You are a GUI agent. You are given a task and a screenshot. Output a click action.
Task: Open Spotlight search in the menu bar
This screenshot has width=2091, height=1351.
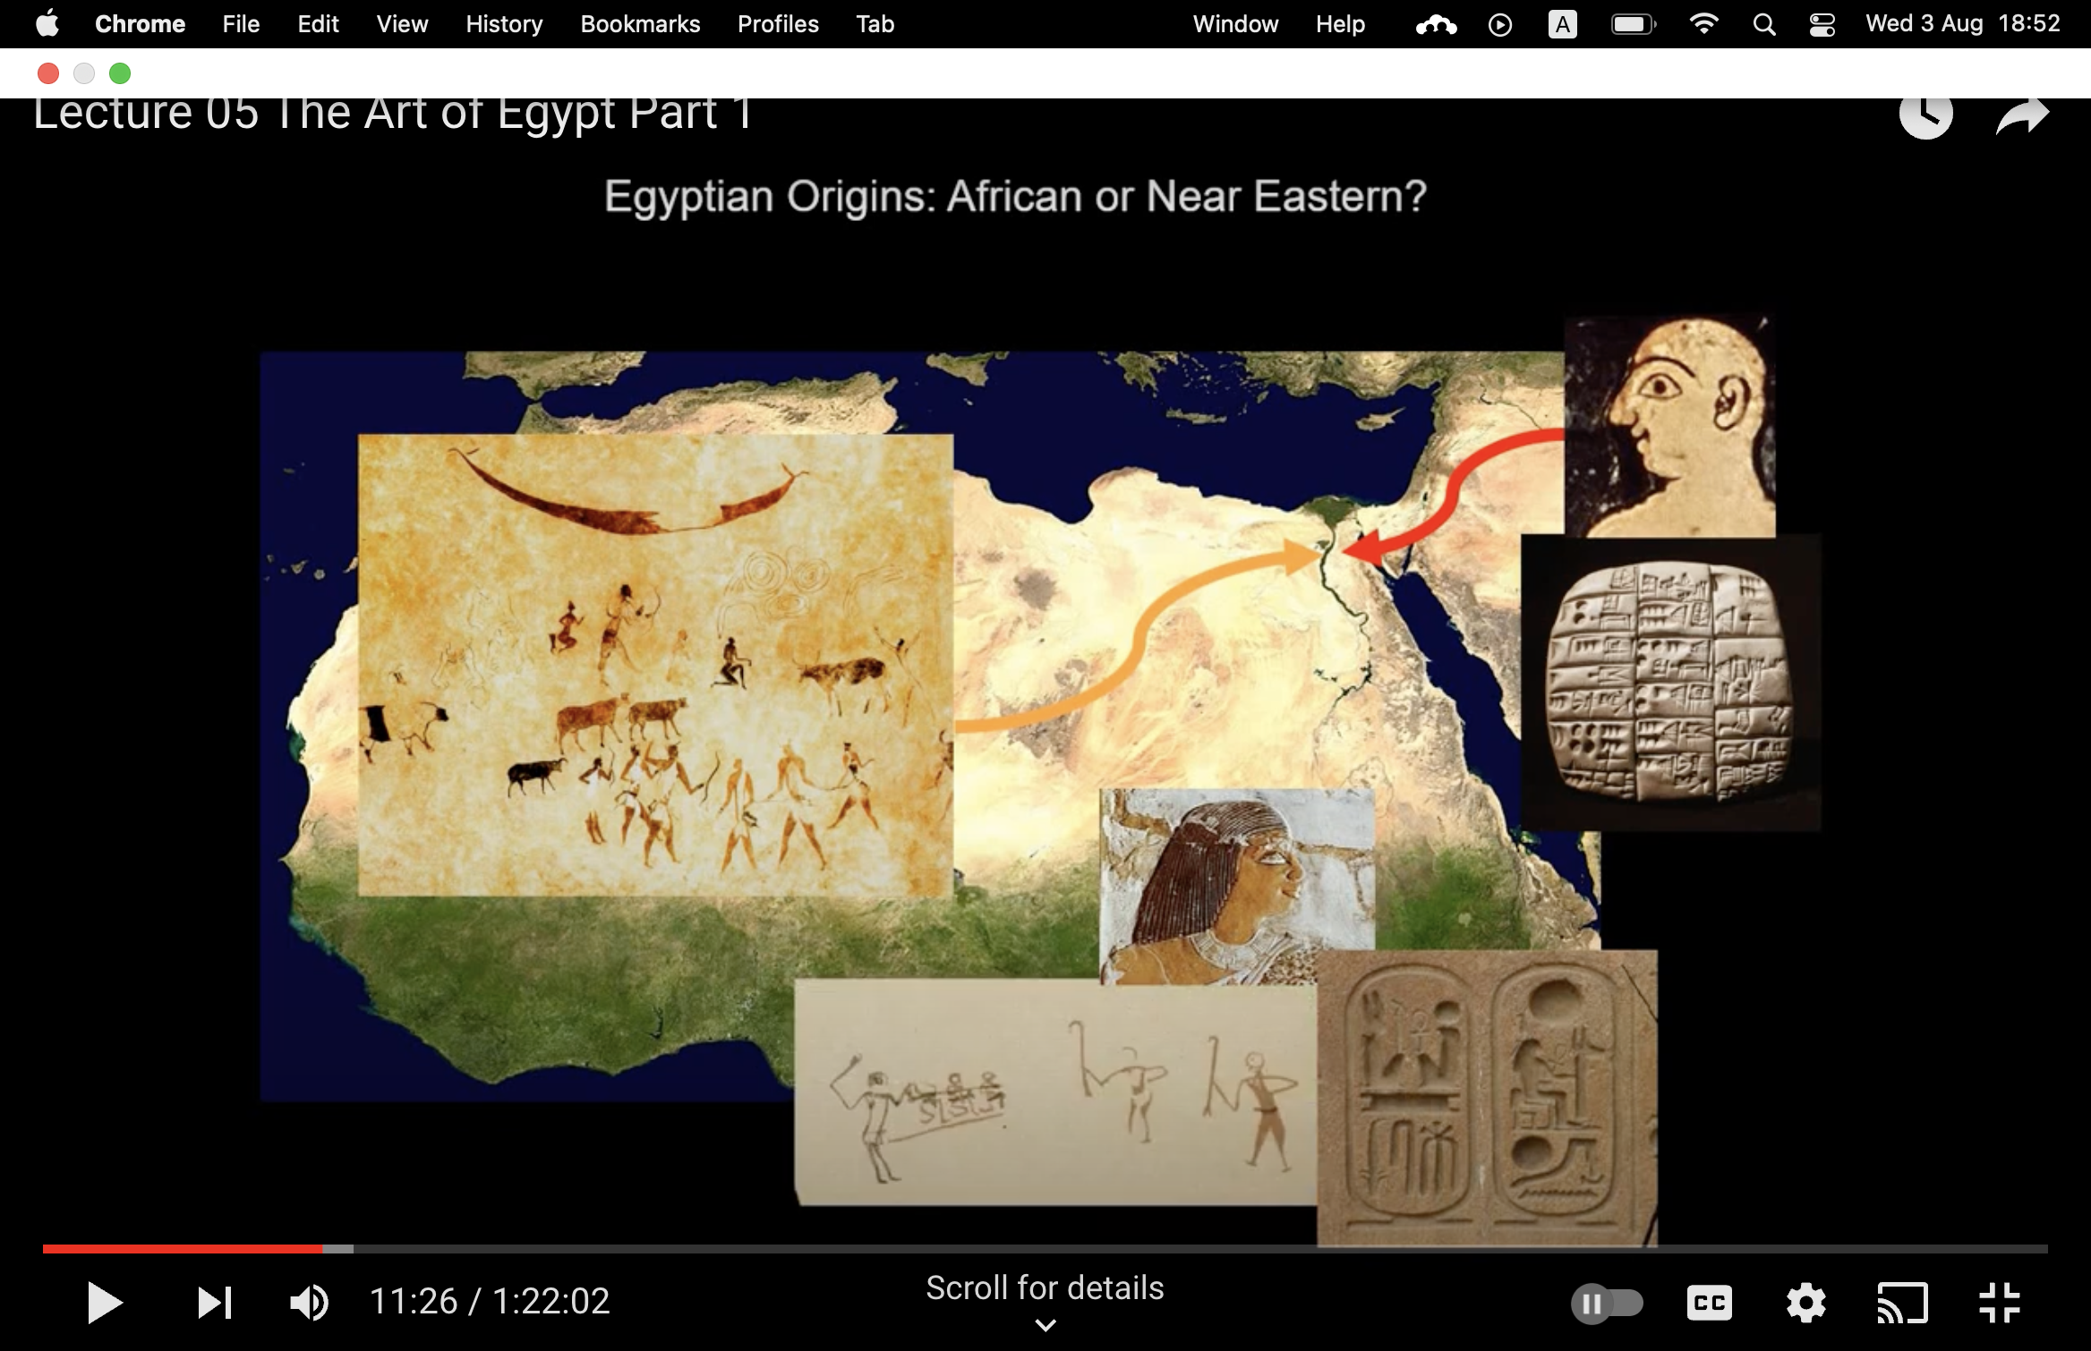click(1763, 24)
